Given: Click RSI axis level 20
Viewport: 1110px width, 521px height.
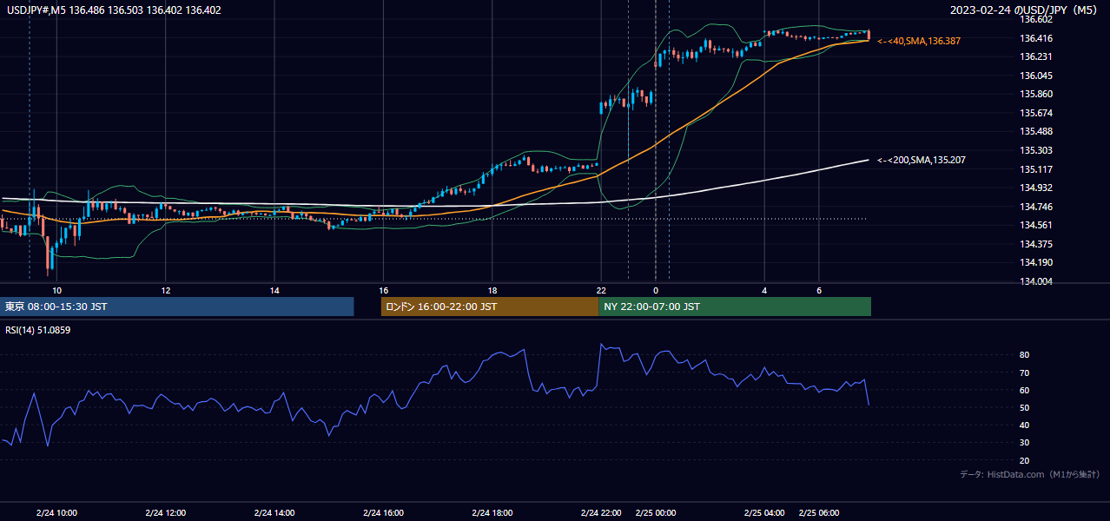Looking at the screenshot, I should [1025, 460].
